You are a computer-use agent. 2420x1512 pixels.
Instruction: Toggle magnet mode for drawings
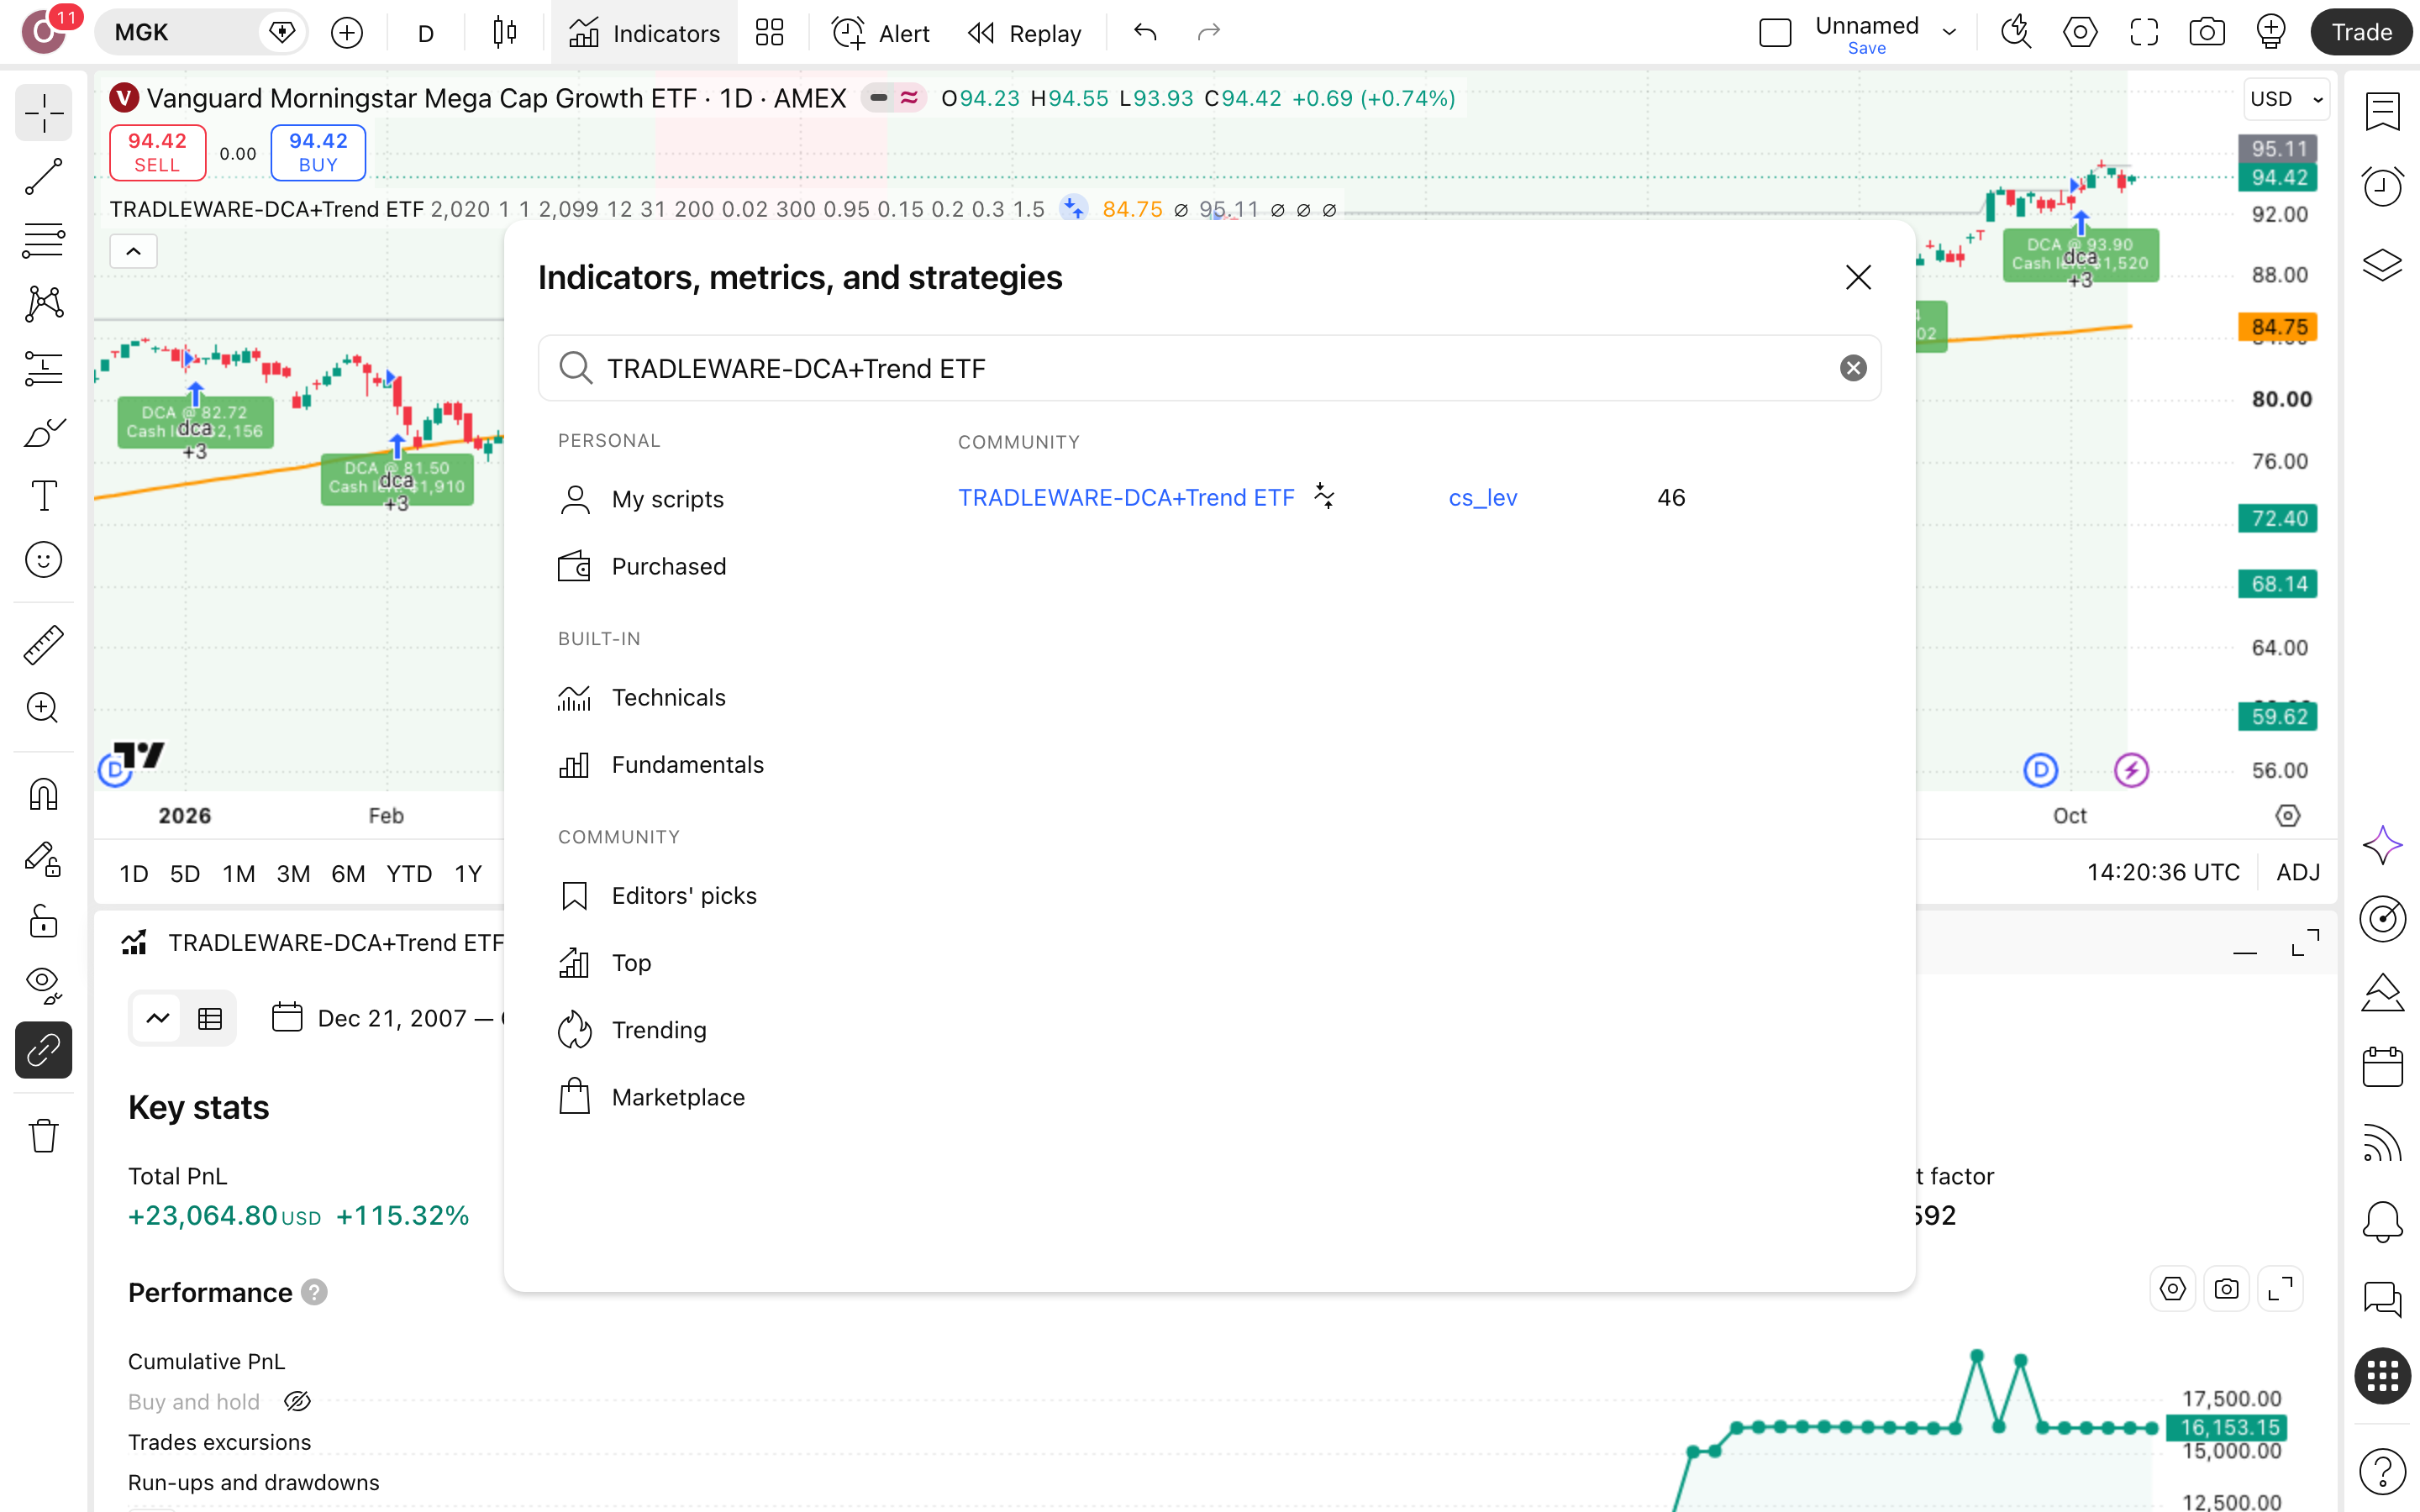click(43, 795)
